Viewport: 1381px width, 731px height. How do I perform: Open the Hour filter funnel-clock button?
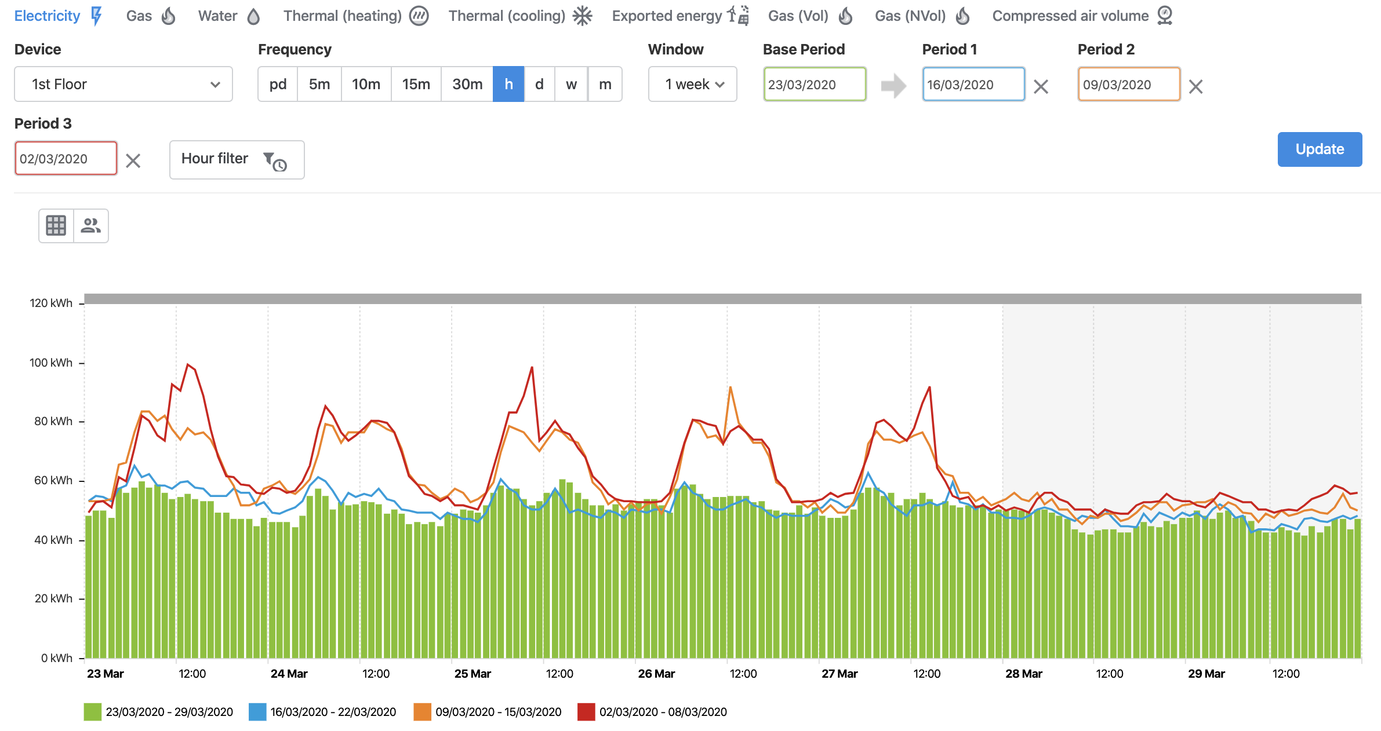(x=237, y=160)
